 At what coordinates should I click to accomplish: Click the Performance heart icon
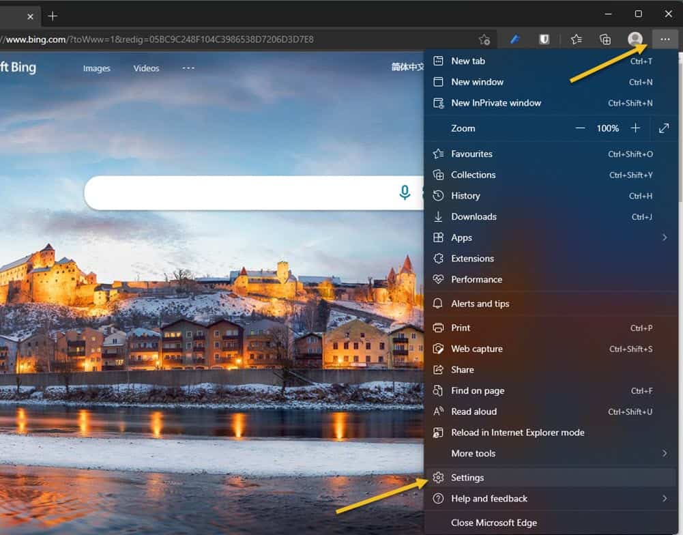[438, 279]
